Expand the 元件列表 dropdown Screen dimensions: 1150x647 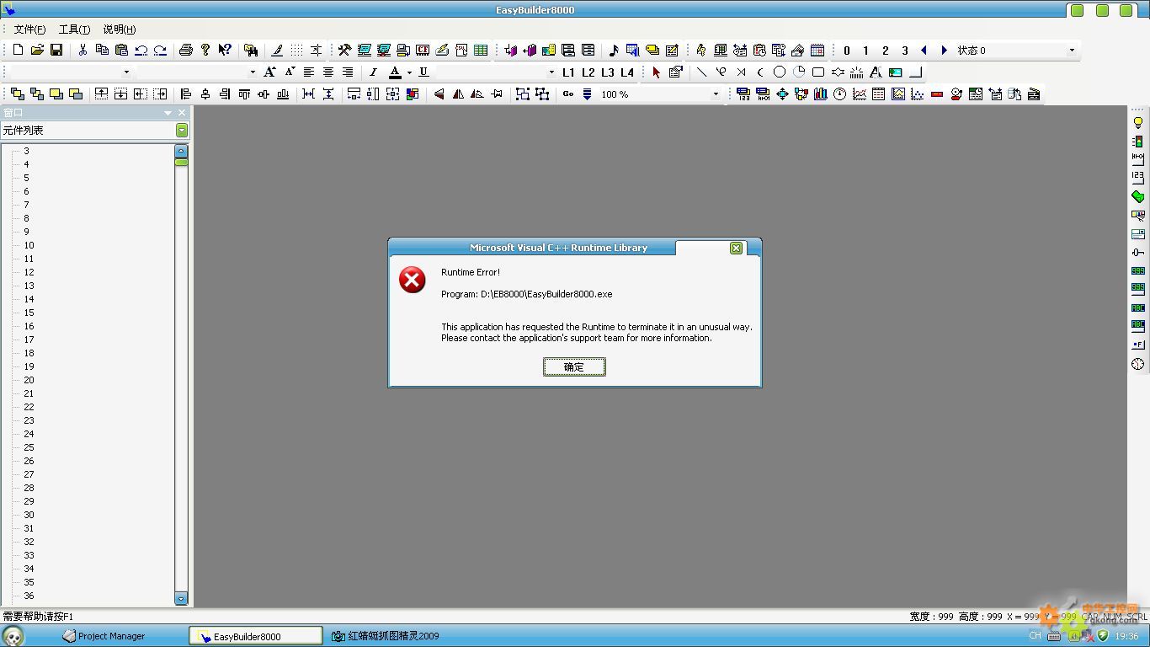click(x=182, y=130)
